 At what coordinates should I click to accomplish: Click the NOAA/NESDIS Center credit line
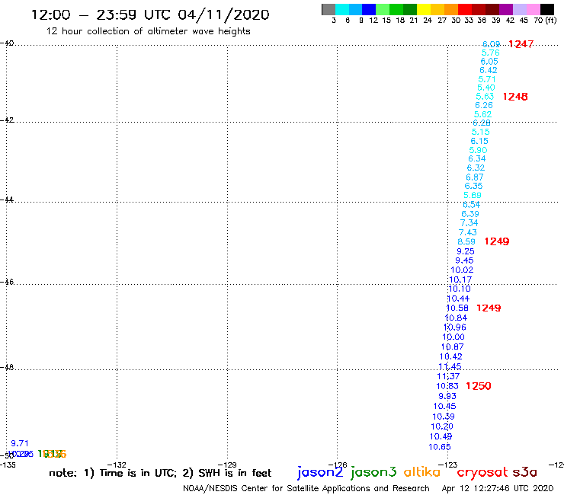(x=306, y=488)
